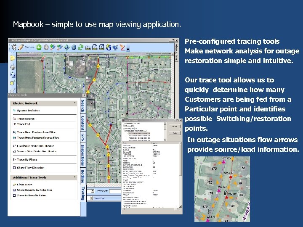Click the blue question mark help icon
The width and height of the screenshot is (303, 227).
pos(116,47)
